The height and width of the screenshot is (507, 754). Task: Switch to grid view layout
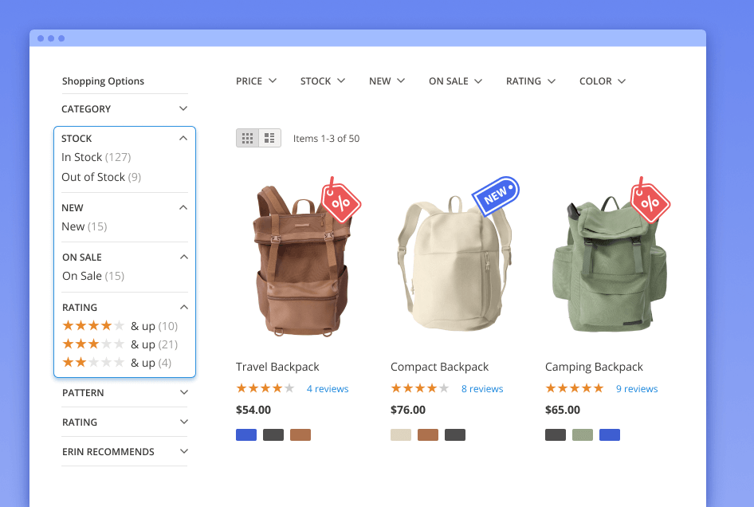coord(247,138)
